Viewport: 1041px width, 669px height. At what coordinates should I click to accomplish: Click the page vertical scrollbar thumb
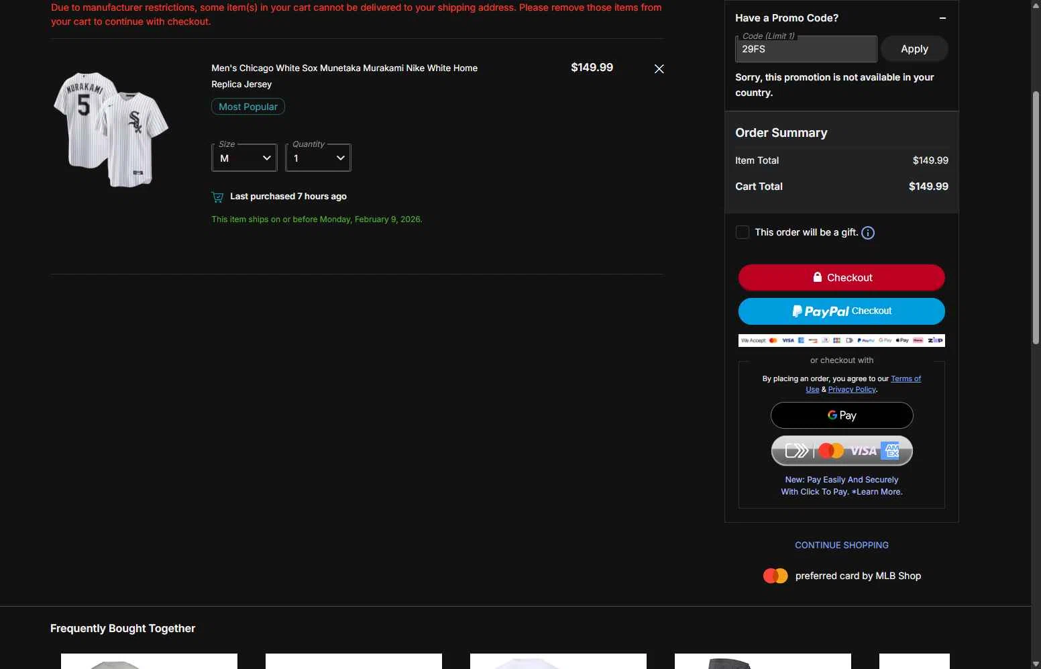(1036, 218)
